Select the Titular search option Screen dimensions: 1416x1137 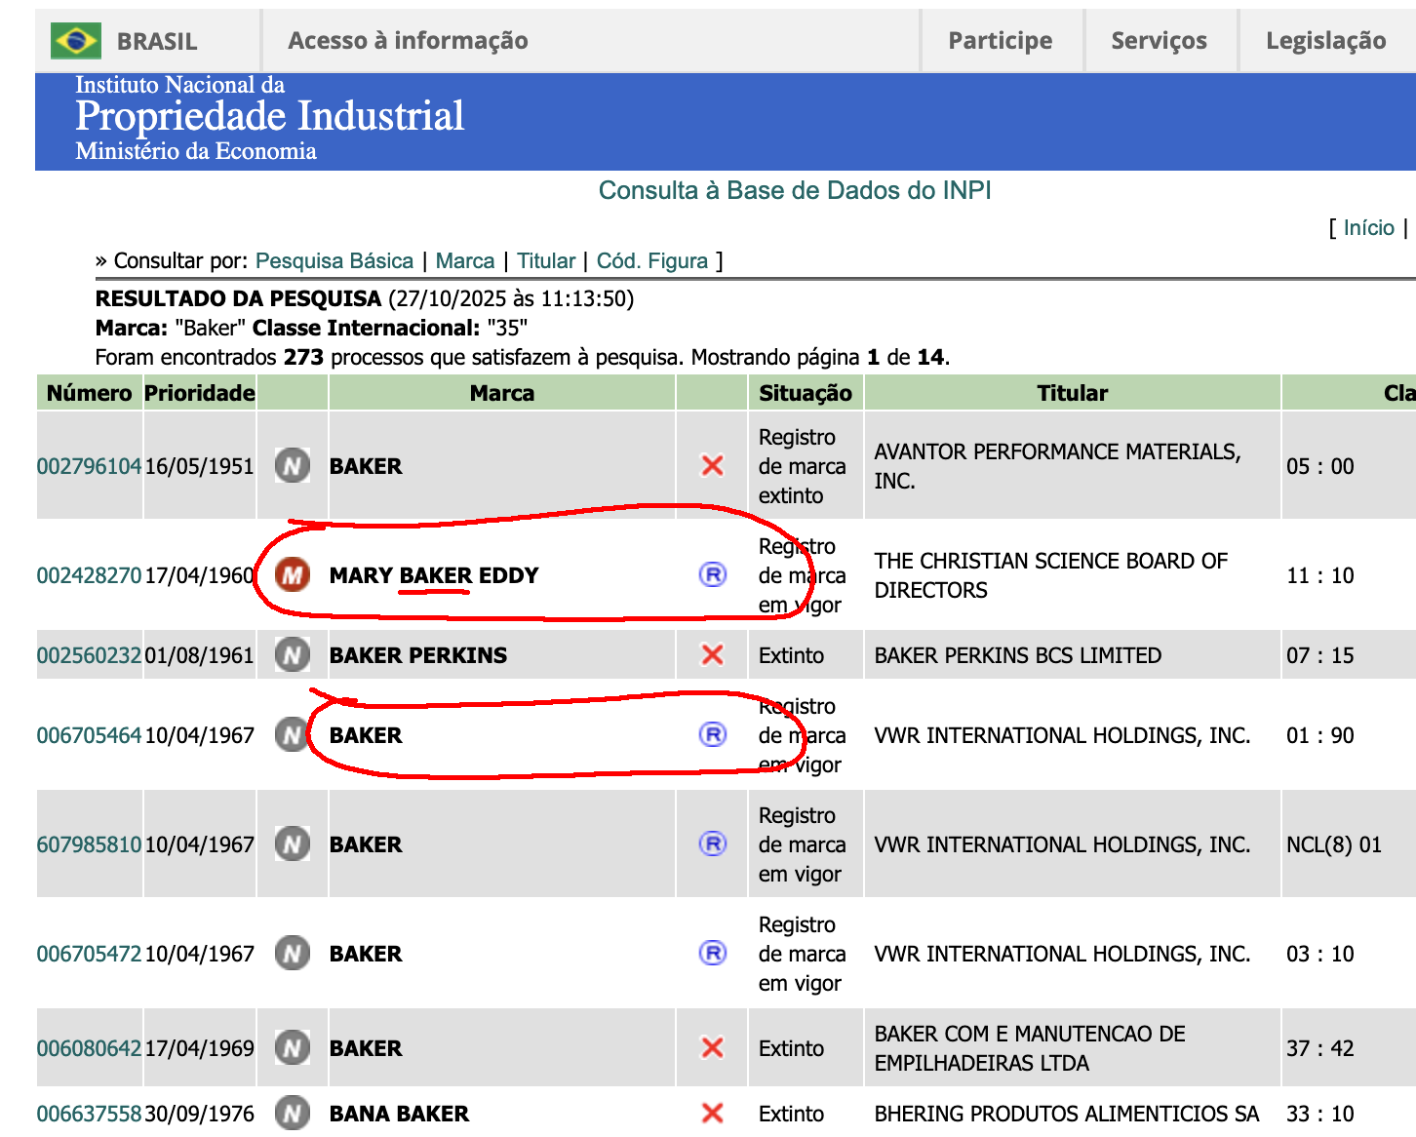tap(546, 261)
